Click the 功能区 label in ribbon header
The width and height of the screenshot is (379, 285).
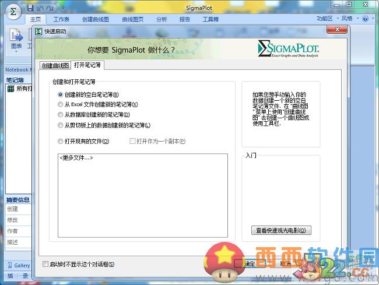tap(325, 18)
